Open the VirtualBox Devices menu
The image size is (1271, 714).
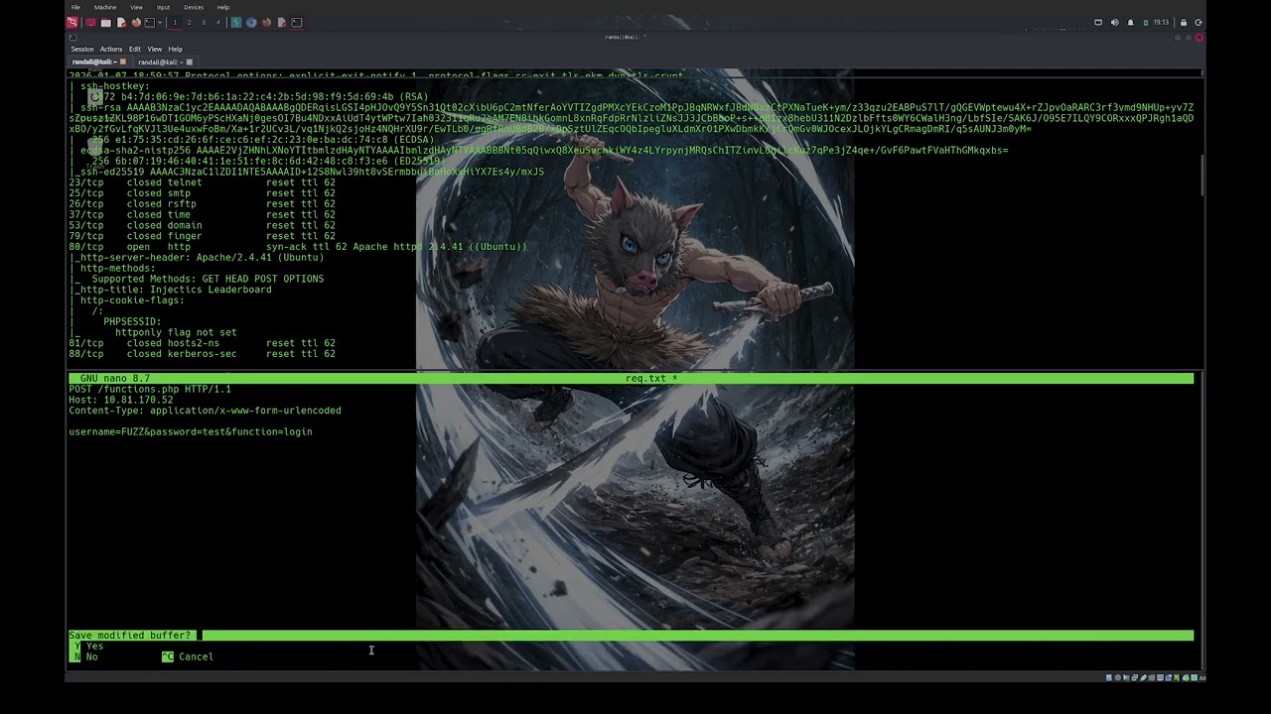click(x=194, y=7)
